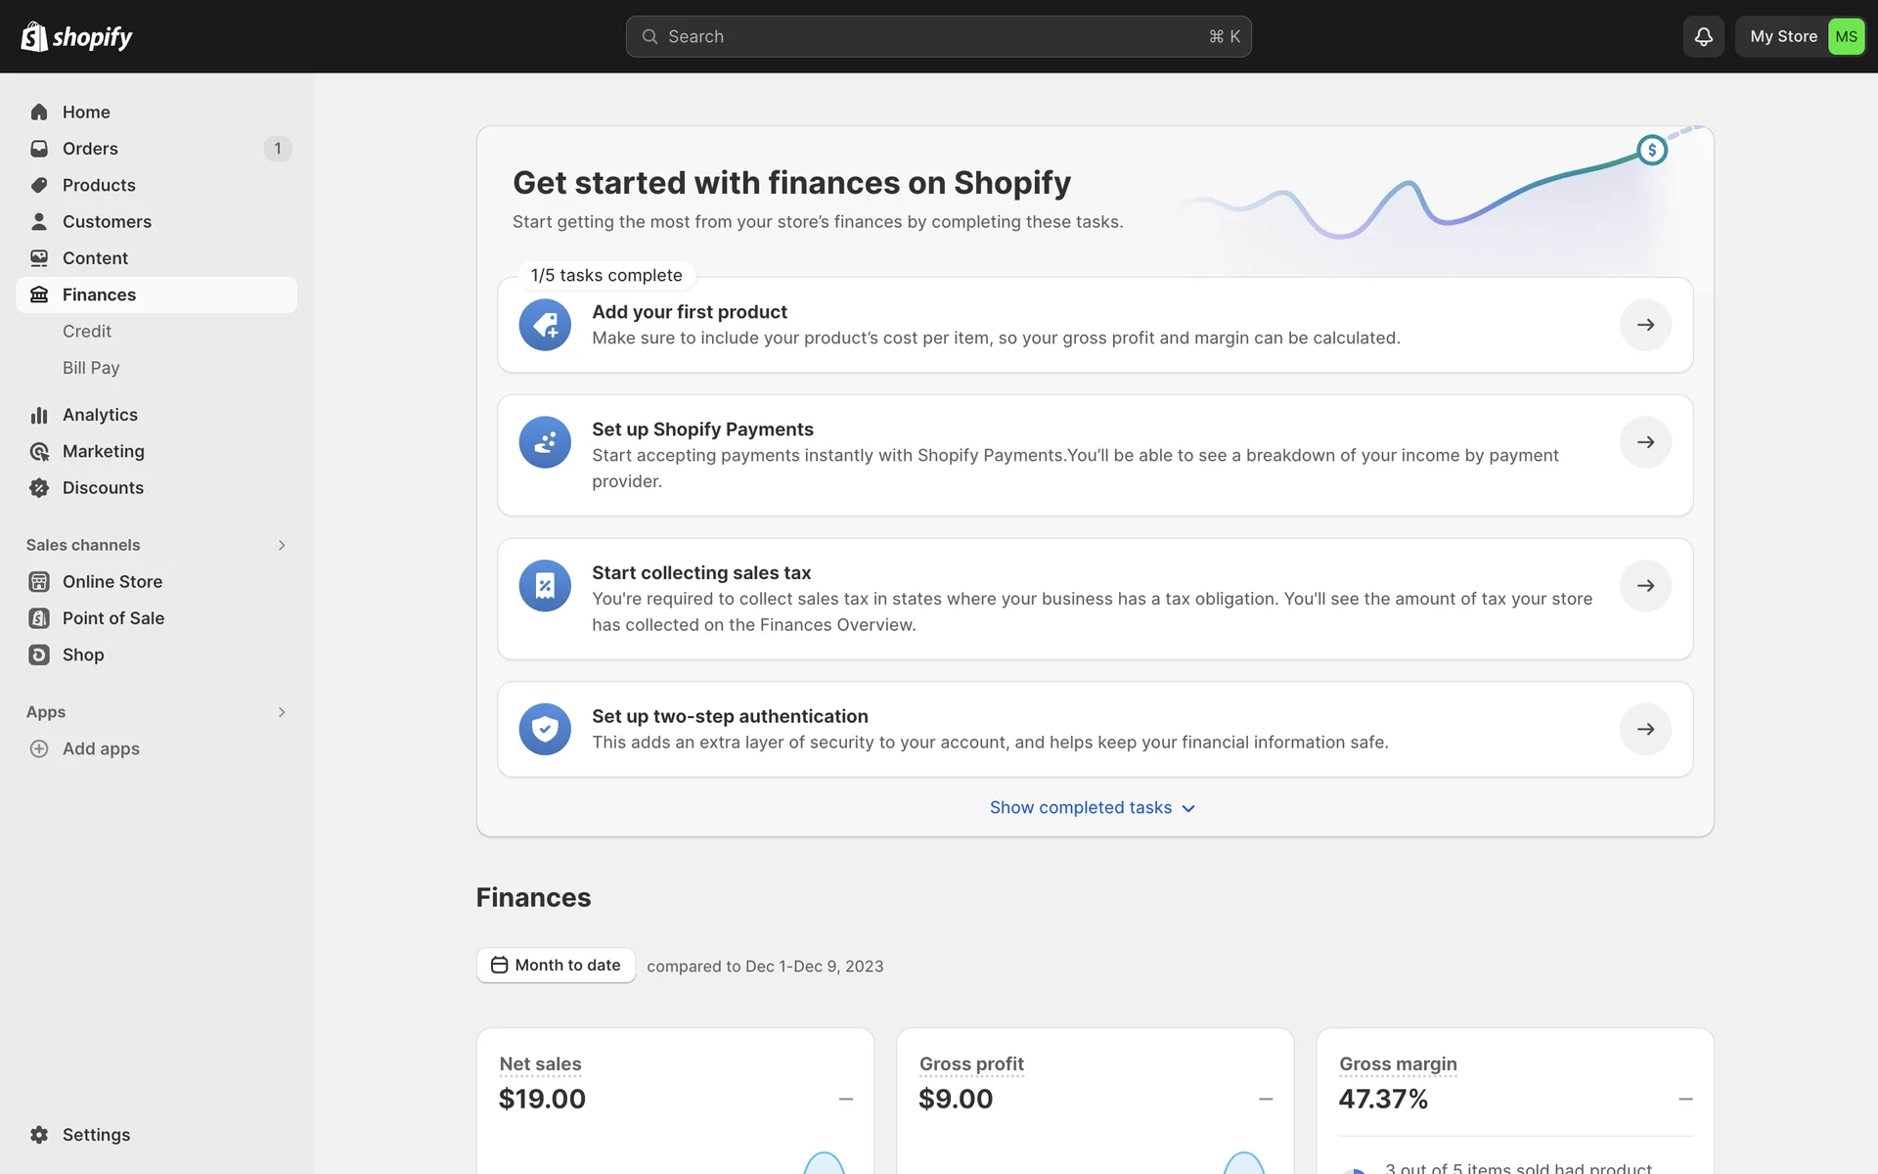Click arrow button for Shopify Payments task

point(1645,442)
